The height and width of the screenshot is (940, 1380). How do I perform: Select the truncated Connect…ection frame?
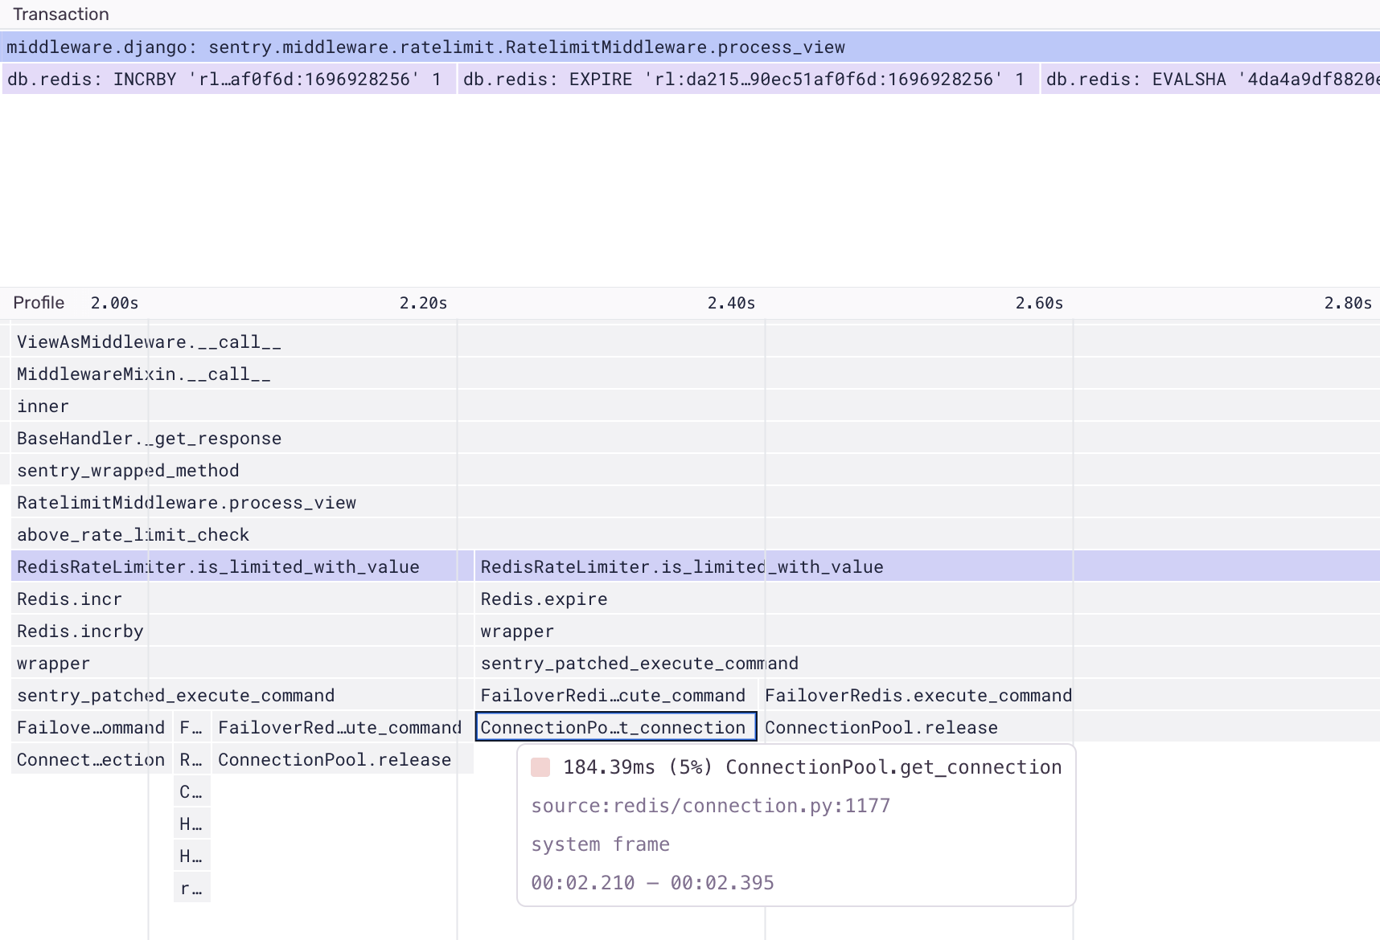tap(91, 760)
